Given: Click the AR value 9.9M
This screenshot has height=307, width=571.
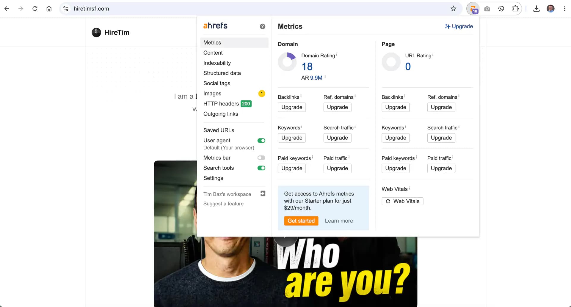Looking at the screenshot, I should click(316, 78).
